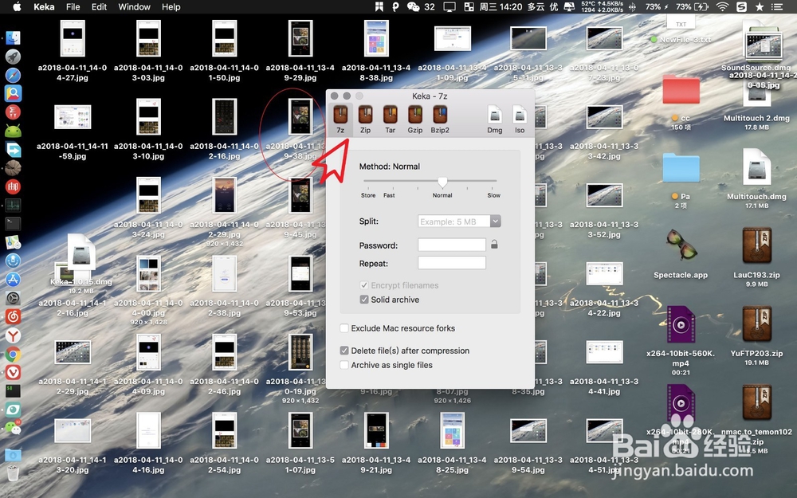Toggle Exclude Mac resource forks checkbox

[344, 328]
